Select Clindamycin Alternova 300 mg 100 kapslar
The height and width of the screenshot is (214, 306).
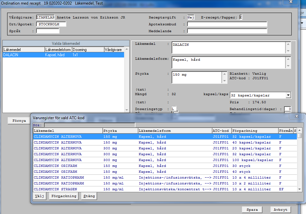[165, 160]
